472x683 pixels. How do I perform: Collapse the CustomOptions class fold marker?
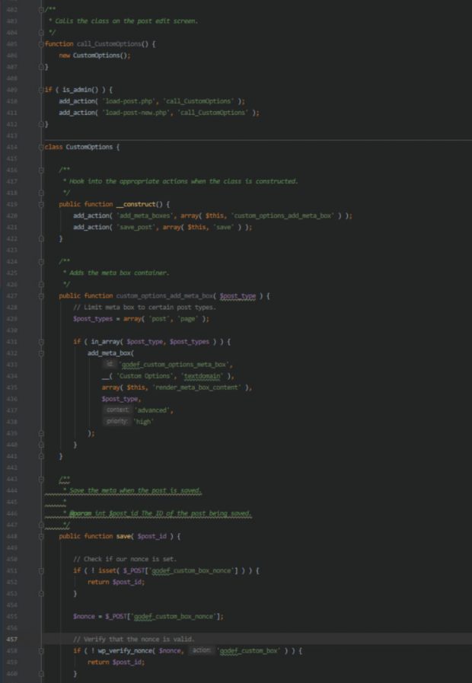(x=42, y=146)
